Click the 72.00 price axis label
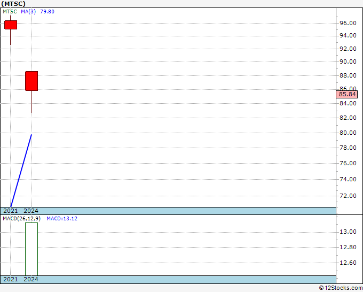This screenshot has width=363, height=292. (348, 196)
